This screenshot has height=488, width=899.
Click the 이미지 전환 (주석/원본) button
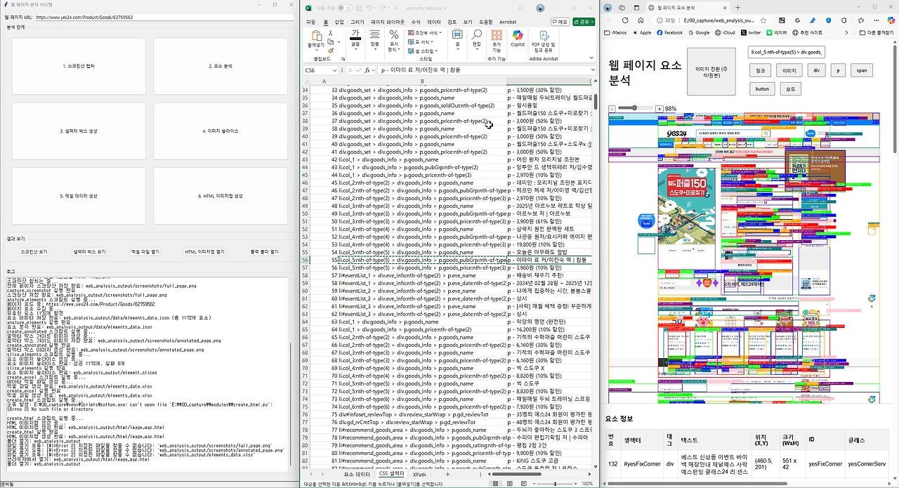point(711,71)
